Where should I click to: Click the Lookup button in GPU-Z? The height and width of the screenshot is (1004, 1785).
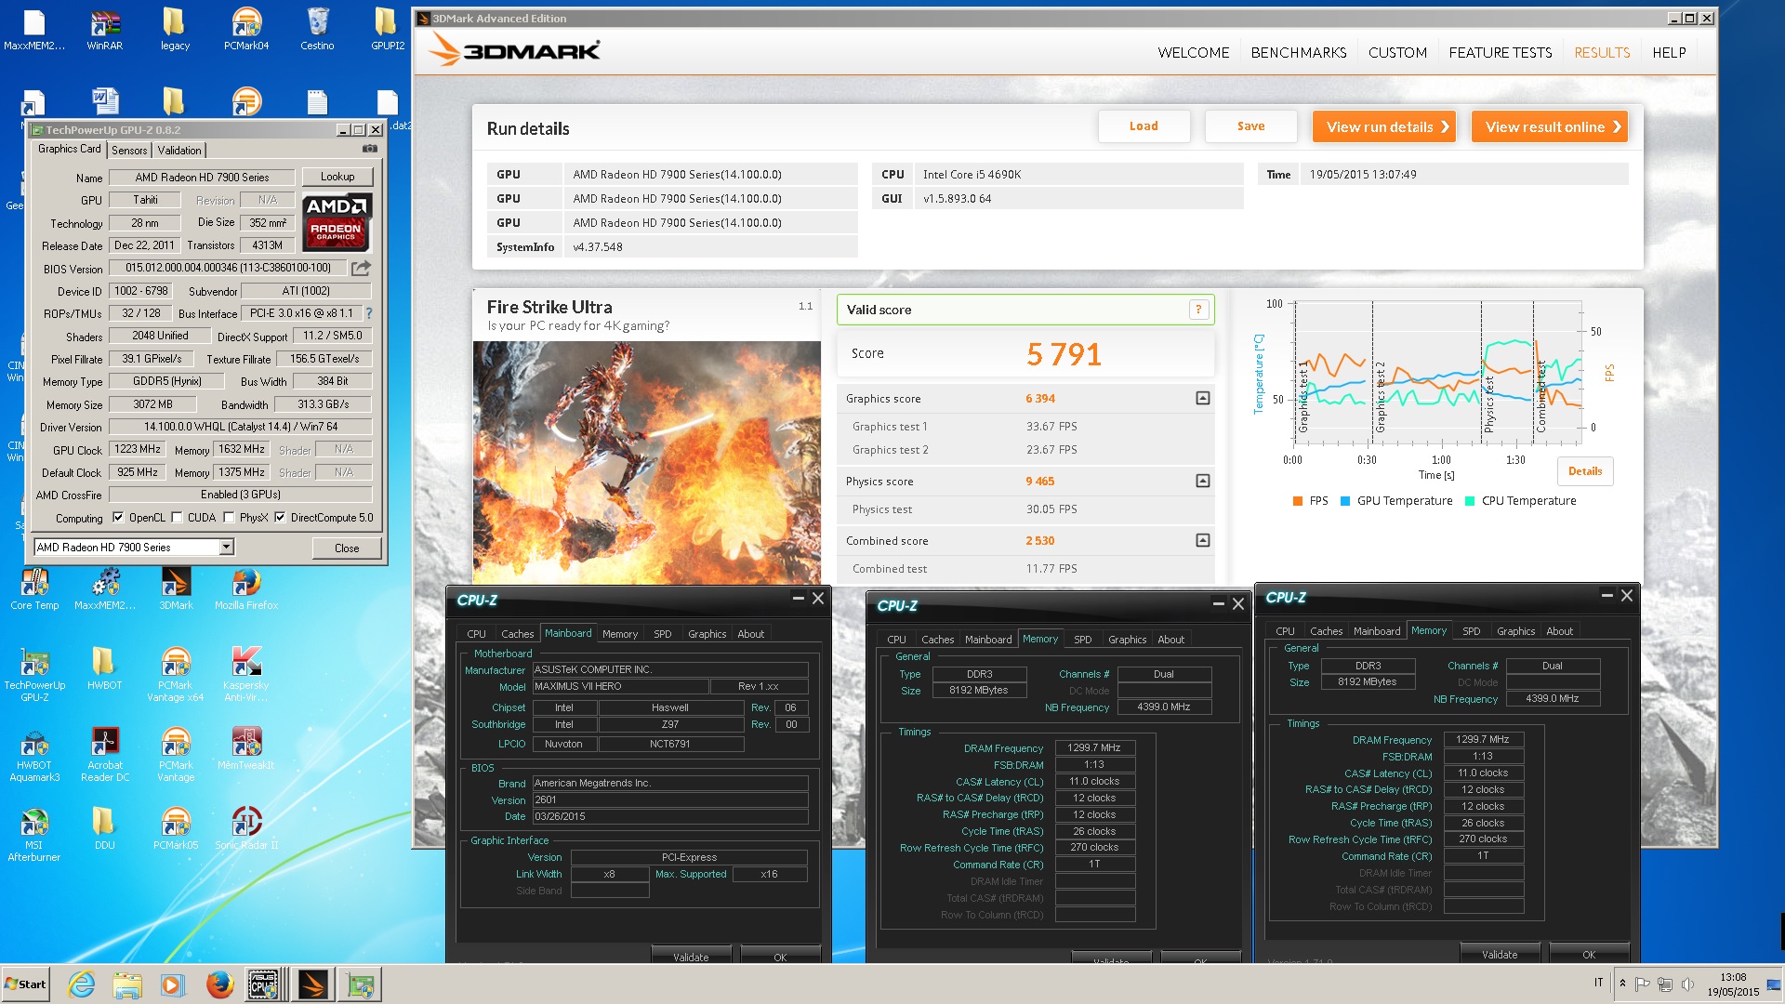[x=337, y=177]
